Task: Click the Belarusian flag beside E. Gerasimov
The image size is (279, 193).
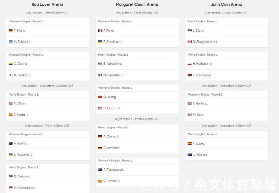Action: [x=190, y=75]
